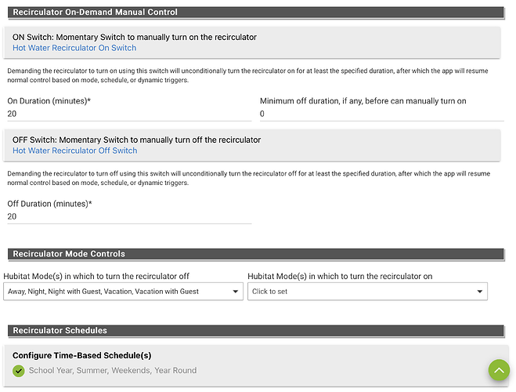Click the green checkmark beside the schedule list
Viewport: 516px width, 392px height.
[19, 371]
